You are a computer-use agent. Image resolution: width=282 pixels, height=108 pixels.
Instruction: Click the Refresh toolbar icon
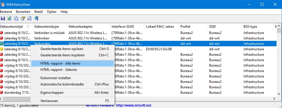[9, 18]
